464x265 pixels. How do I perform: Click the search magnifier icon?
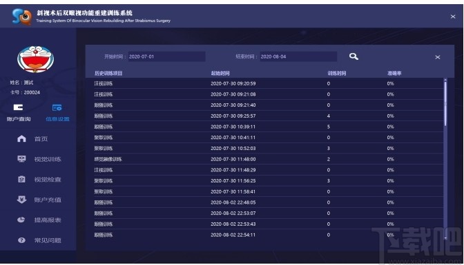point(354,56)
